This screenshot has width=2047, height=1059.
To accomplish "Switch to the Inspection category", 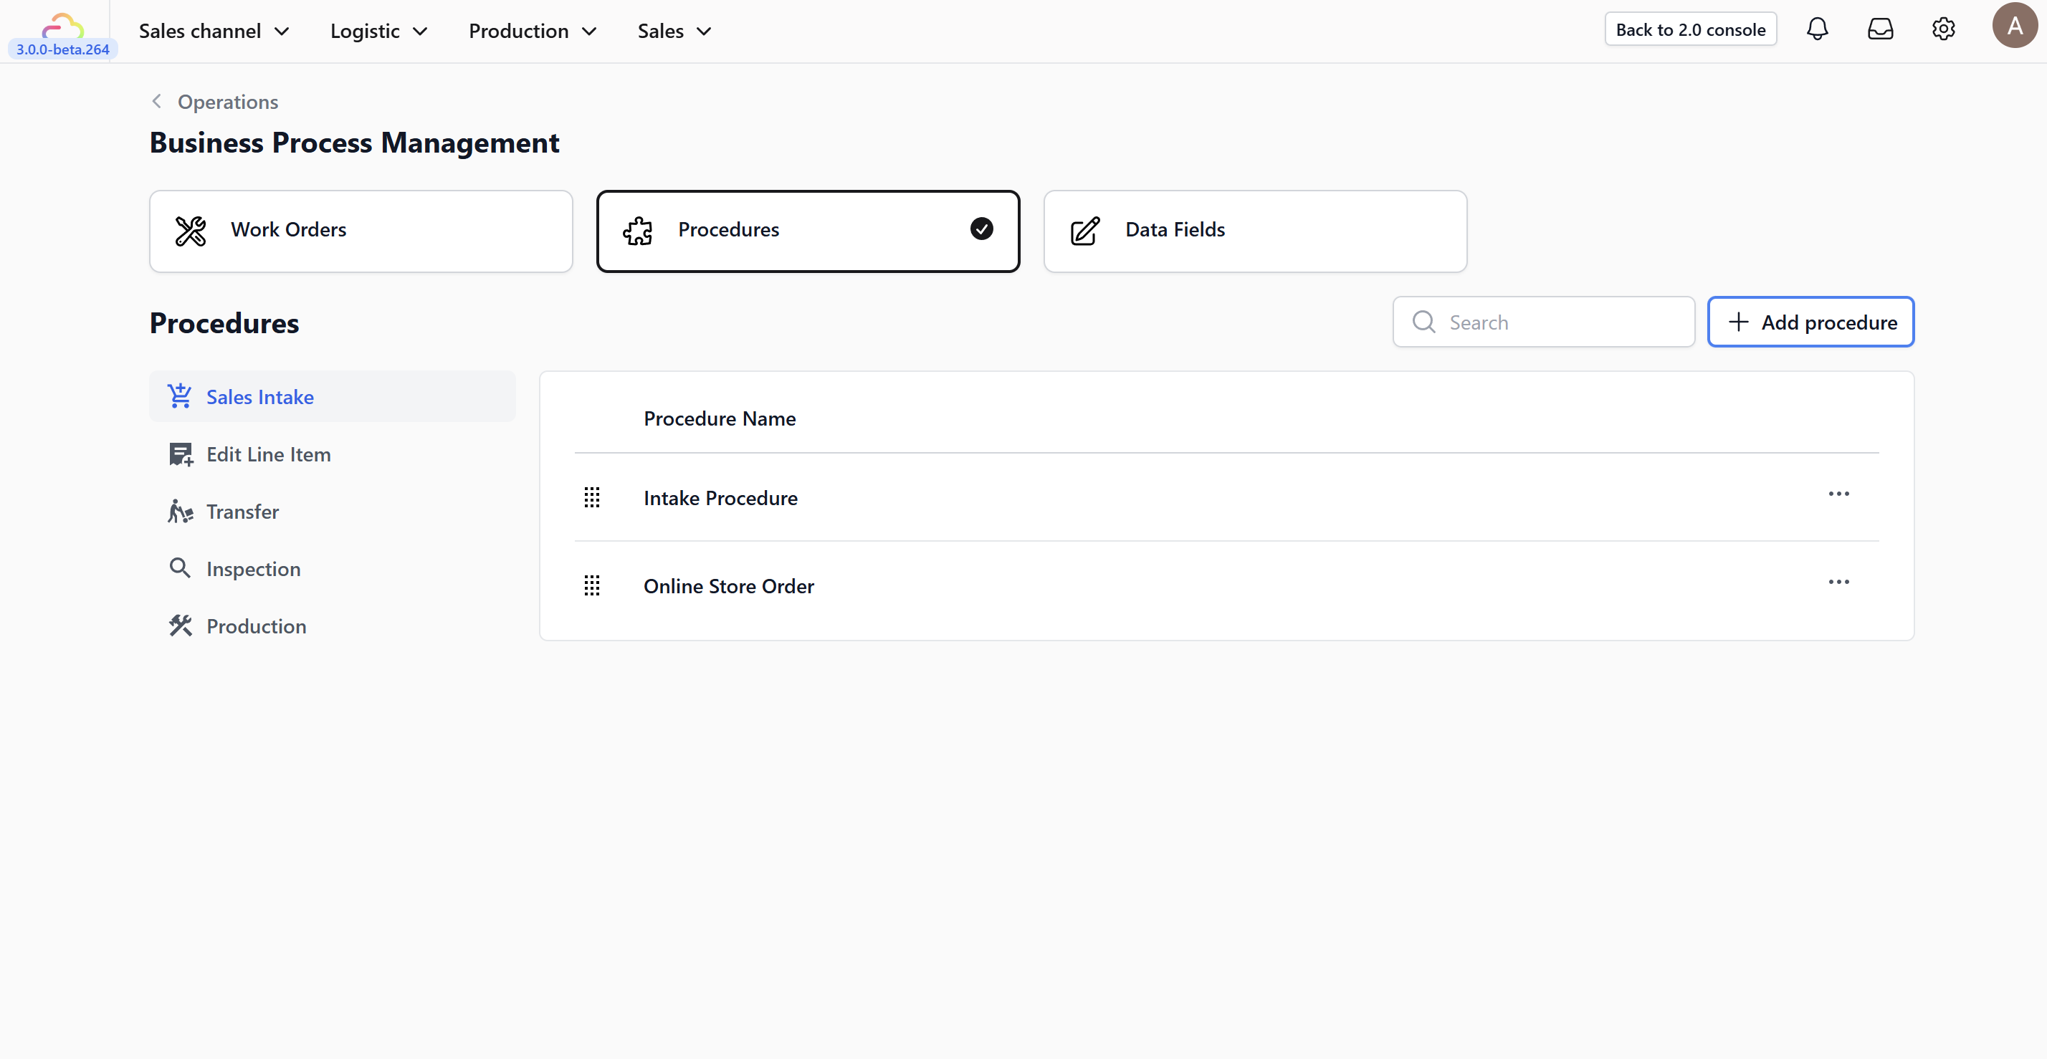I will click(253, 569).
